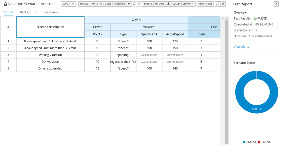
Task: Open the Save dropdown caret
Action: point(73,4)
